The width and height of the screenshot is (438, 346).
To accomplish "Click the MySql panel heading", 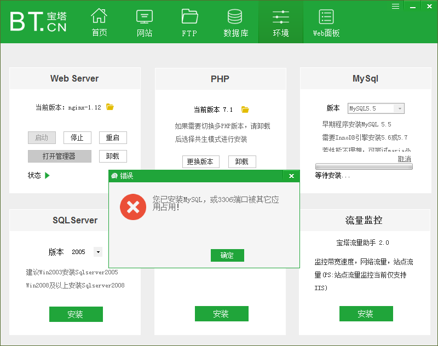I will pos(365,78).
